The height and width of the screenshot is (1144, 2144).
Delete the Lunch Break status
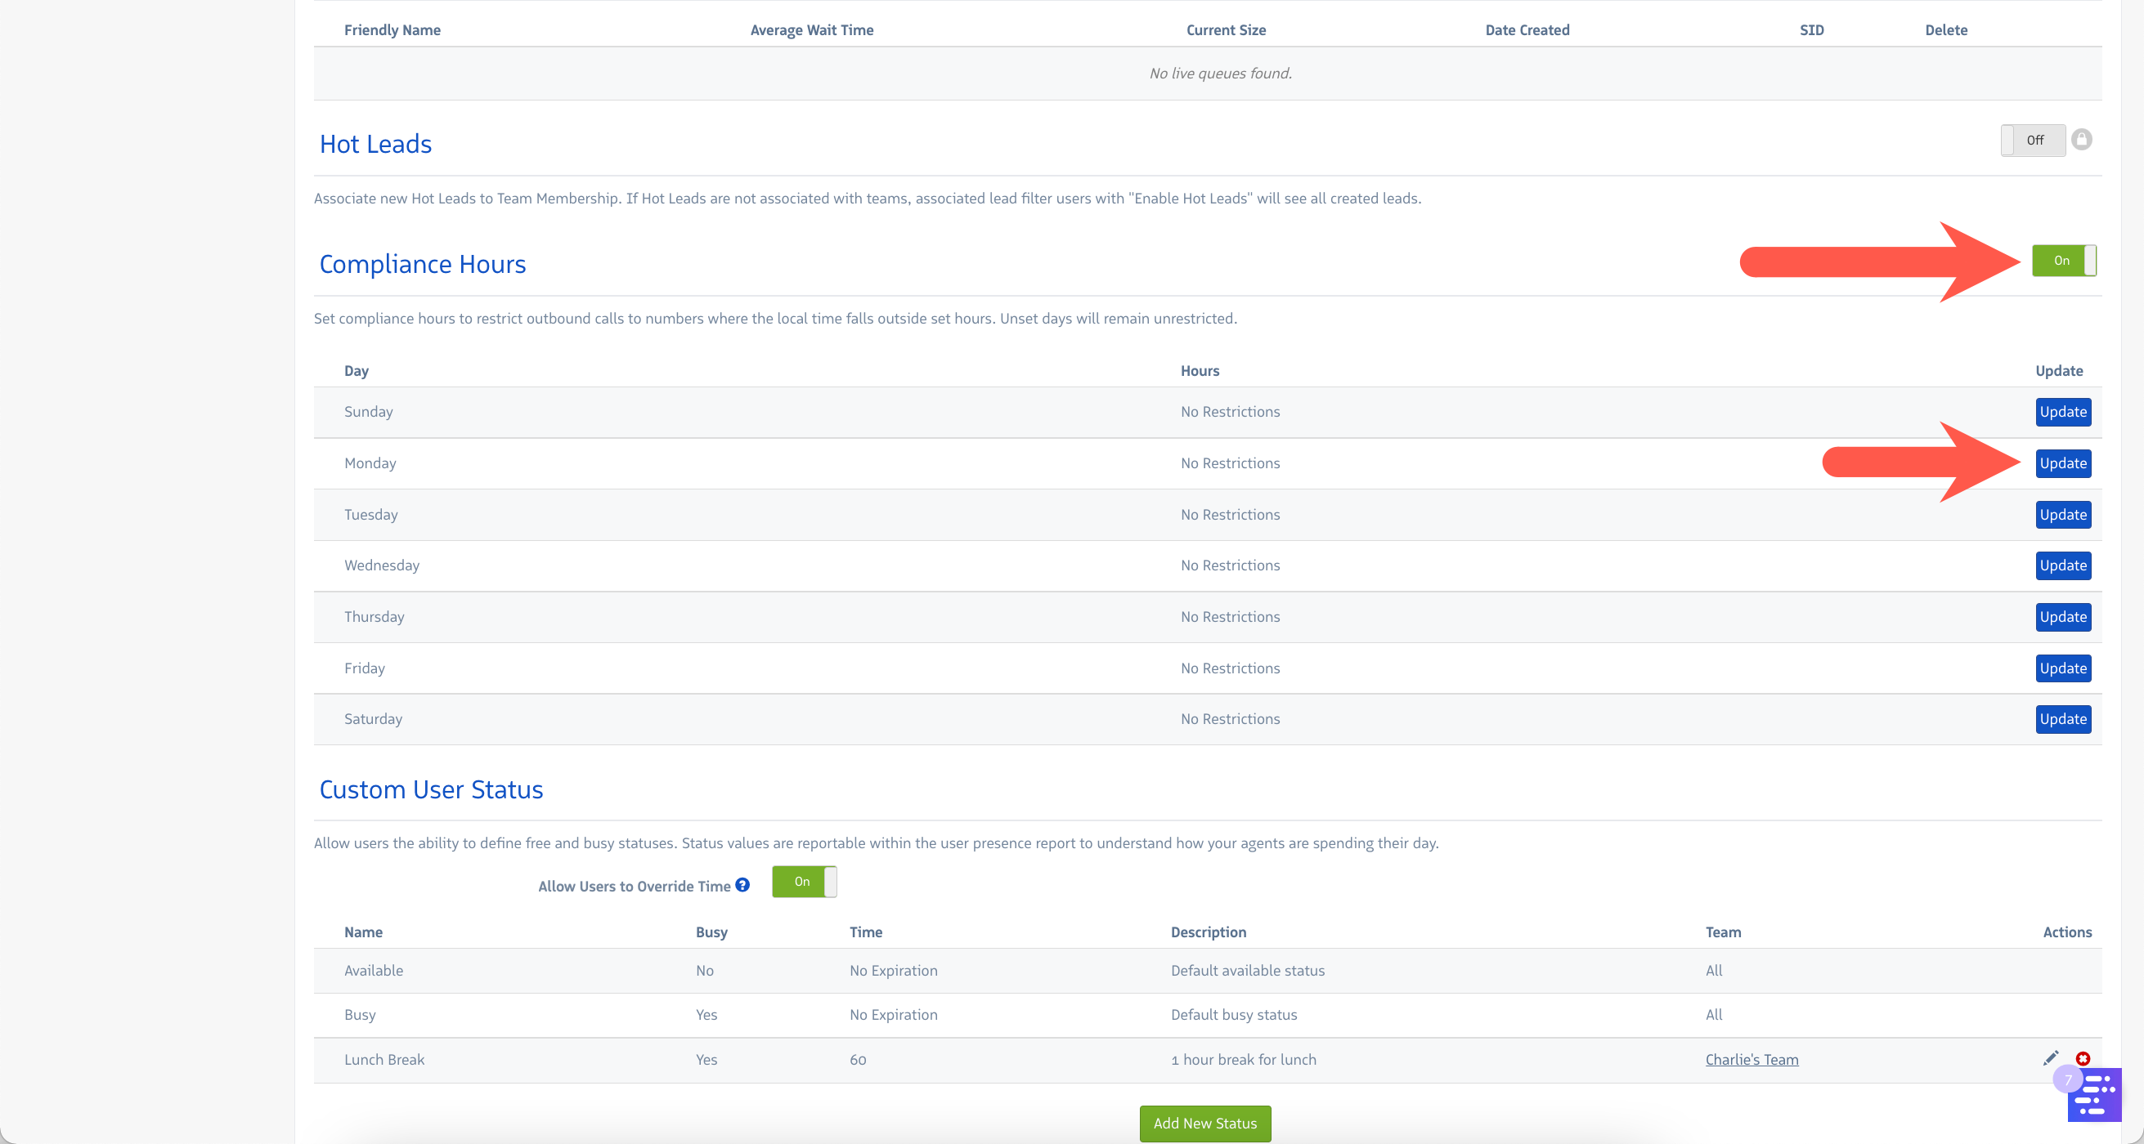point(2083,1058)
